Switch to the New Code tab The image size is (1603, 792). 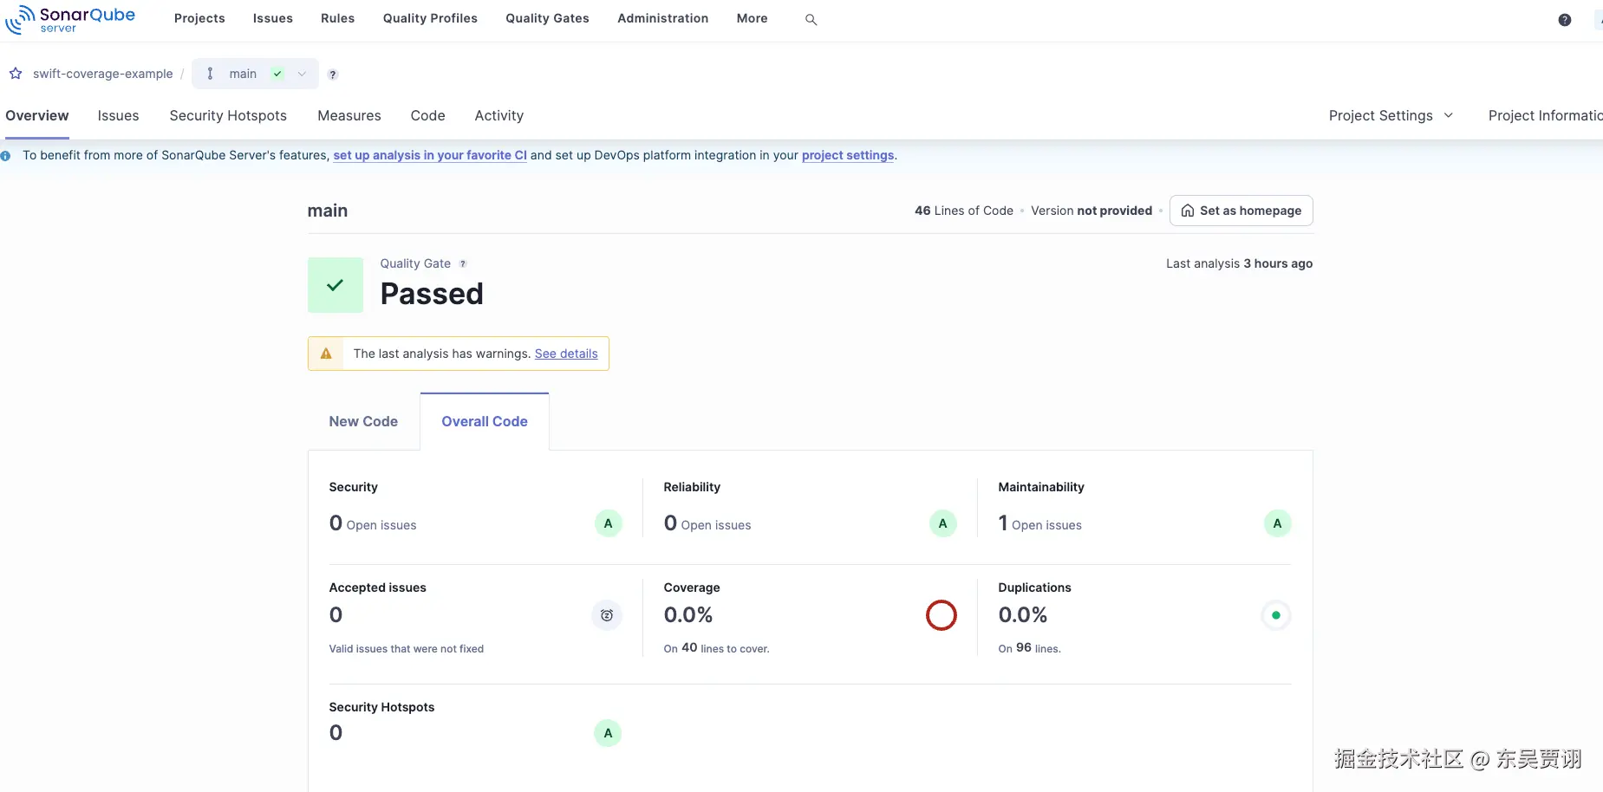[x=363, y=421]
